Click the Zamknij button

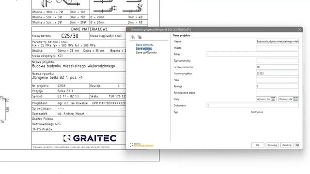click(x=287, y=145)
